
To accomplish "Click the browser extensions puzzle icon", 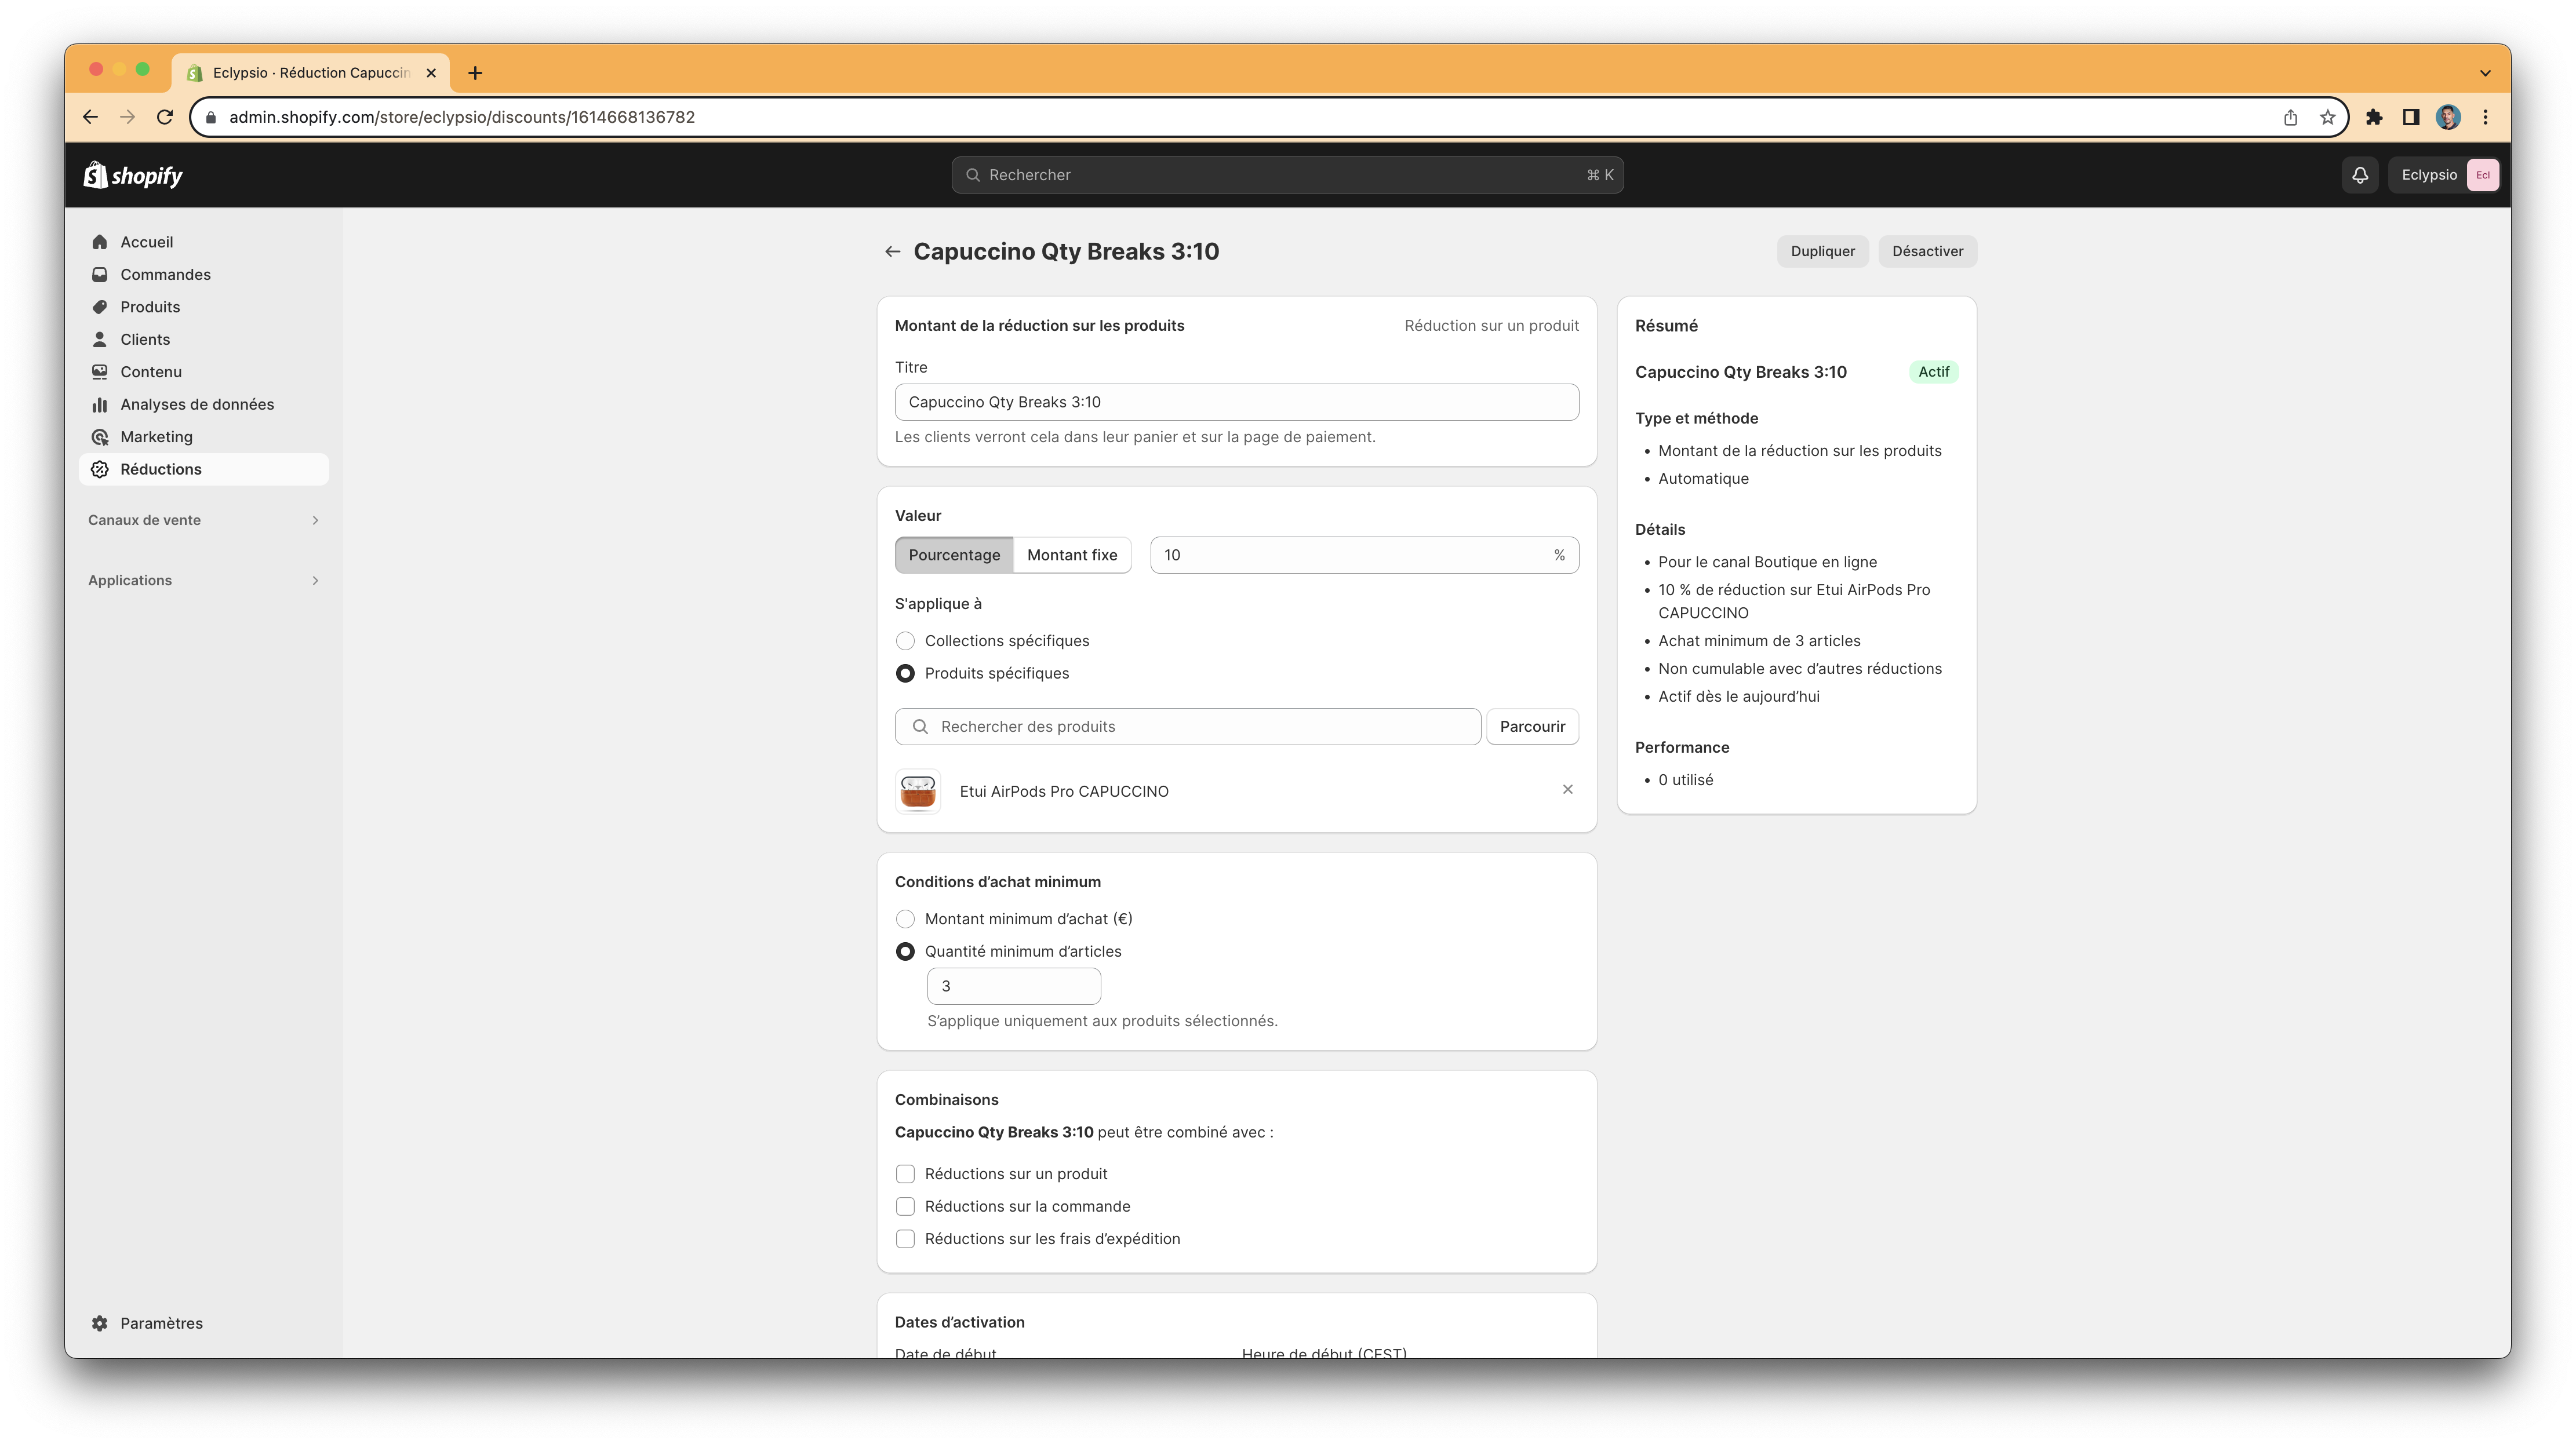I will pyautogui.click(x=2374, y=117).
